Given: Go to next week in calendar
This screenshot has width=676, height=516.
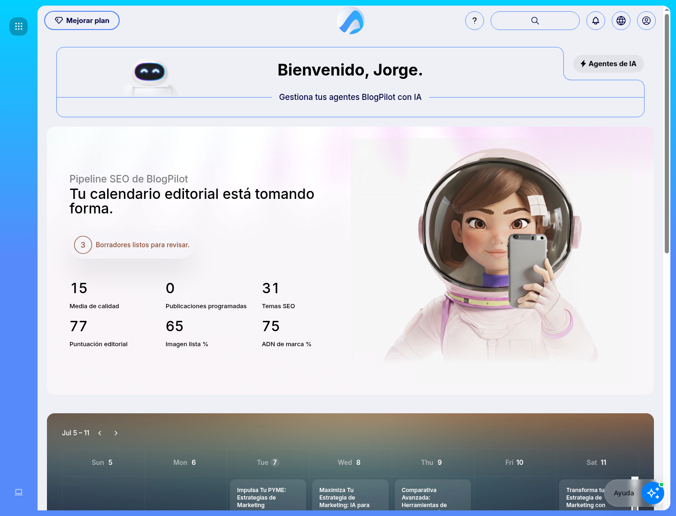Looking at the screenshot, I should (116, 433).
